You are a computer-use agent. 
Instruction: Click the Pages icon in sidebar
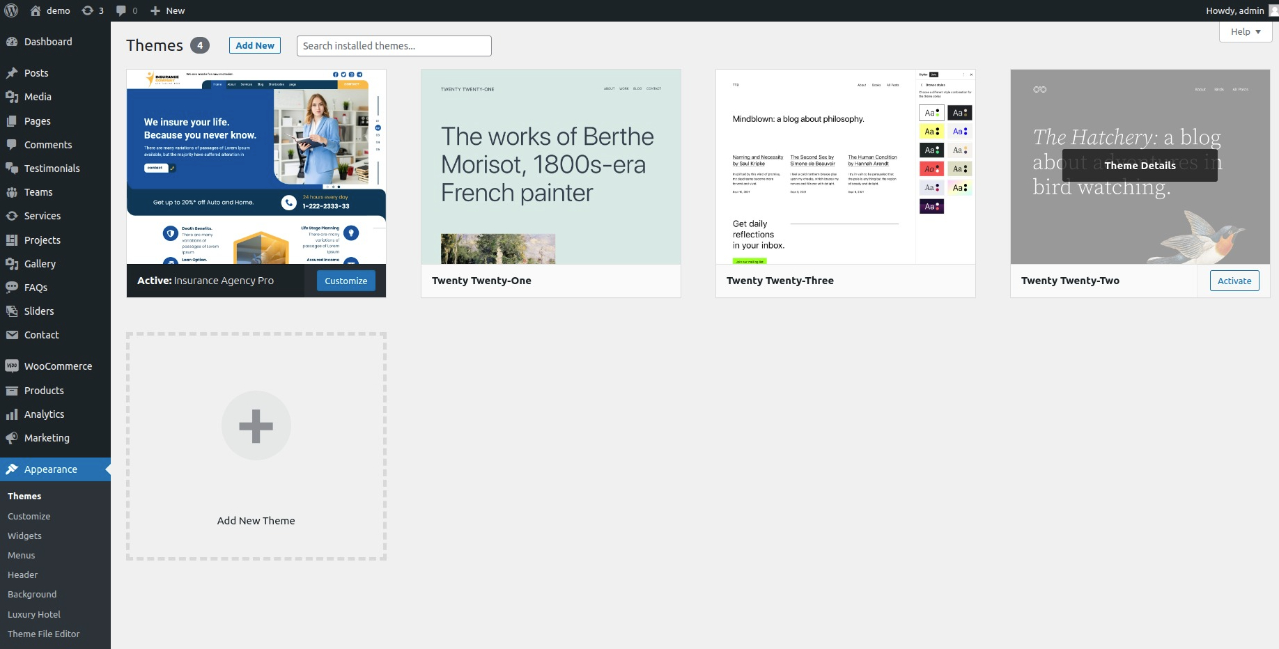[12, 121]
